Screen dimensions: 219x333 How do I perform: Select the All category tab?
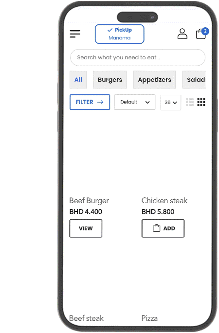pyautogui.click(x=78, y=80)
